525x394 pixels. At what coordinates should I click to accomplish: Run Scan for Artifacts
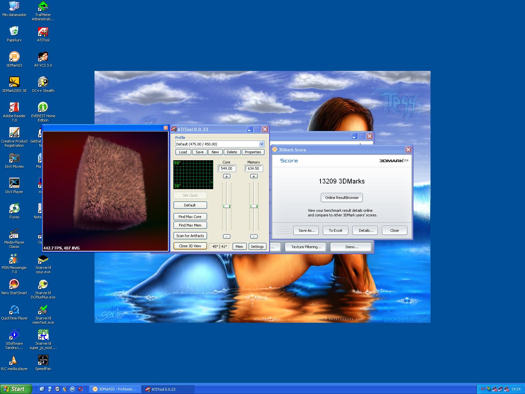(190, 236)
